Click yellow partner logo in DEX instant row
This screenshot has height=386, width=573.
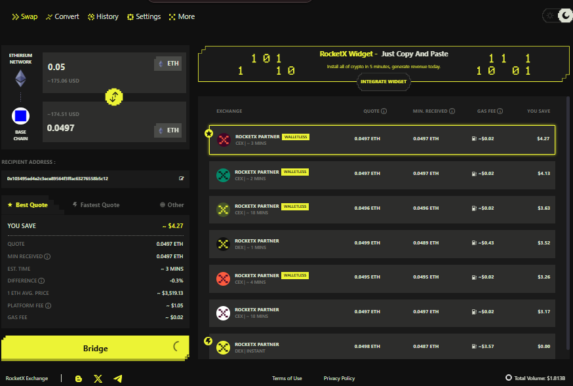click(x=223, y=347)
